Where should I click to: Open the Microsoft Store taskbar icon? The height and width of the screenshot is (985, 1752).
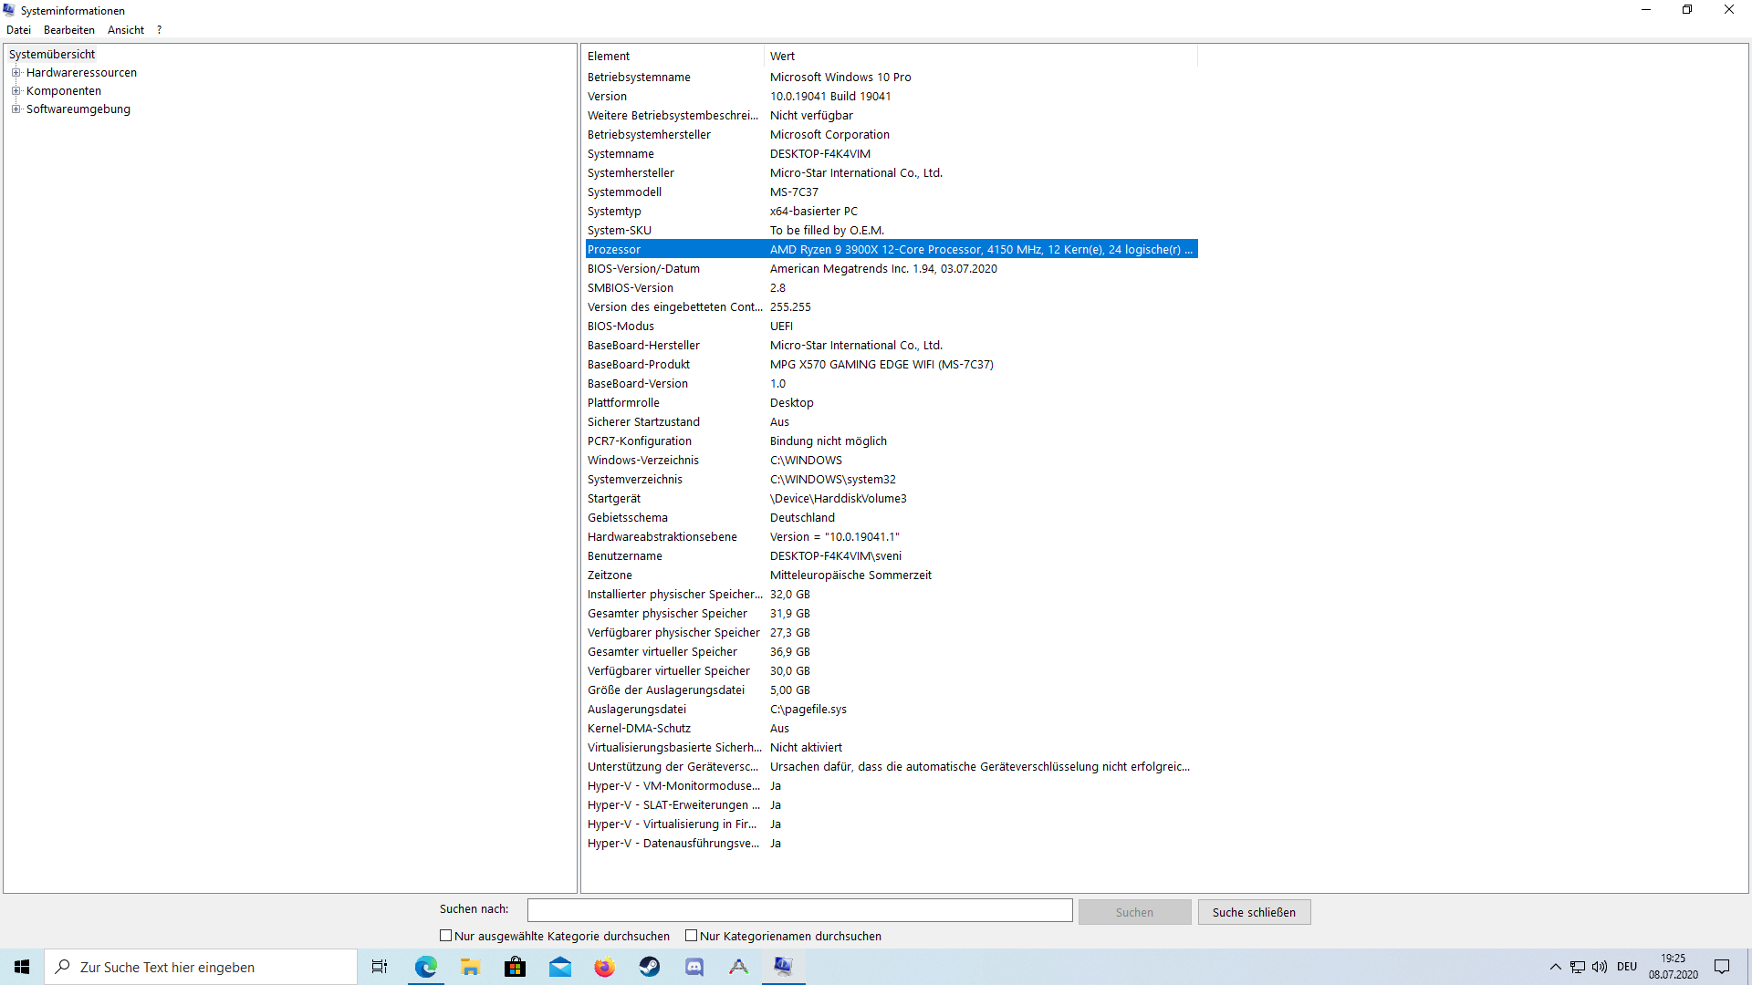515,967
